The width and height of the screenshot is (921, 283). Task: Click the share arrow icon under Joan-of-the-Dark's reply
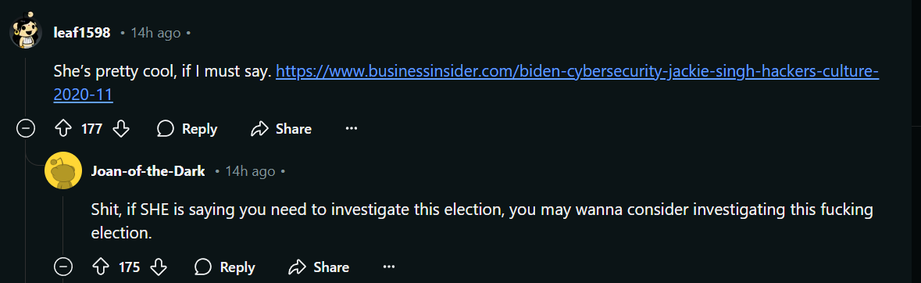tap(297, 267)
